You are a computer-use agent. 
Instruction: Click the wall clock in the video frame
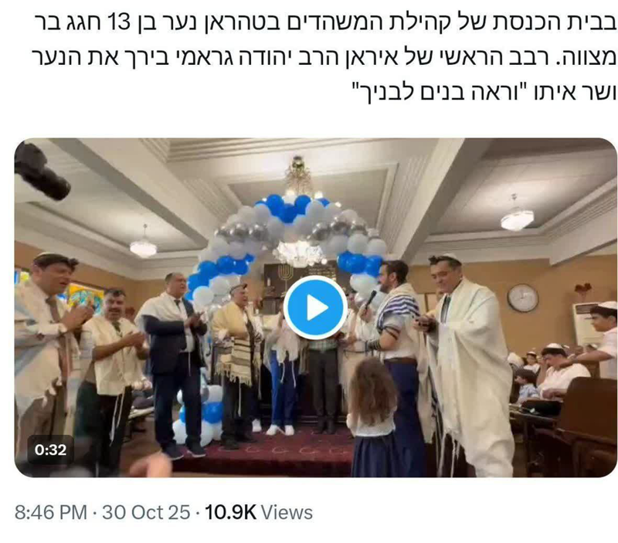tap(523, 298)
